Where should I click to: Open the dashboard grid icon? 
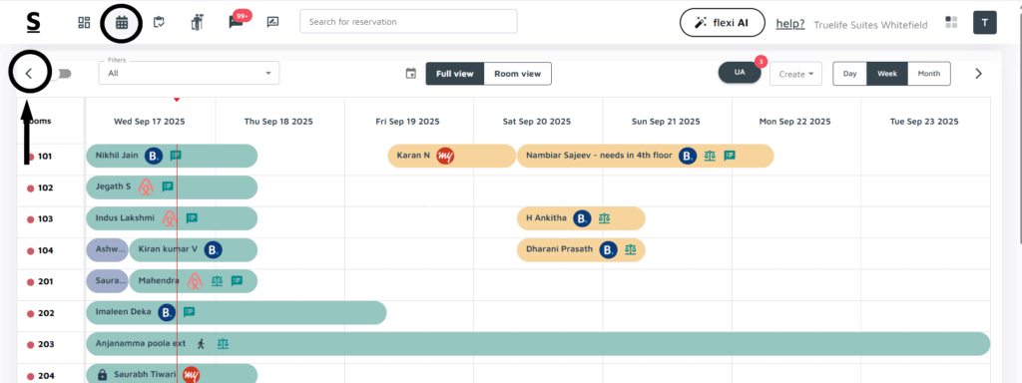pyautogui.click(x=84, y=22)
